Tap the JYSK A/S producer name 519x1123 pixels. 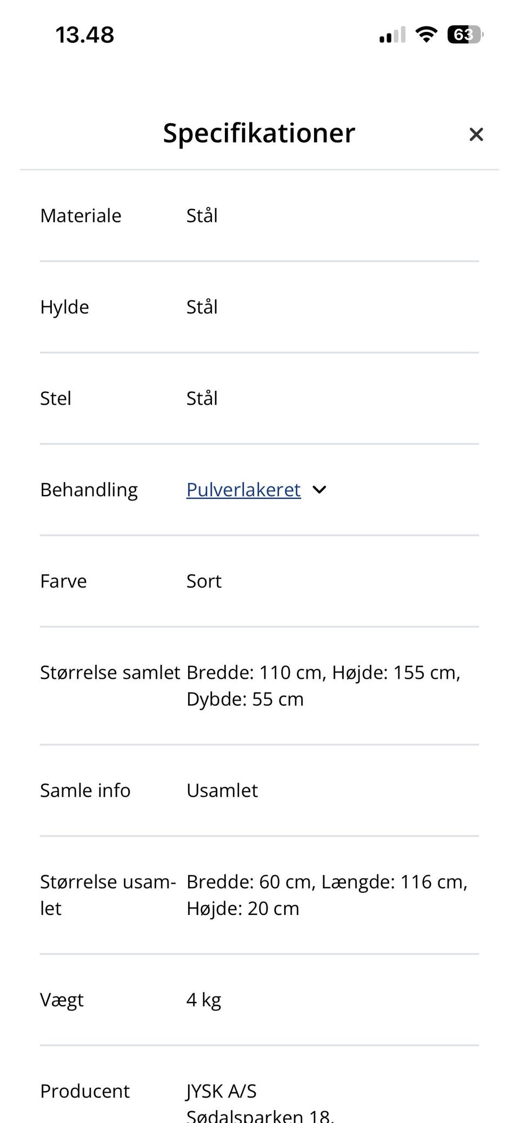[x=222, y=1091]
